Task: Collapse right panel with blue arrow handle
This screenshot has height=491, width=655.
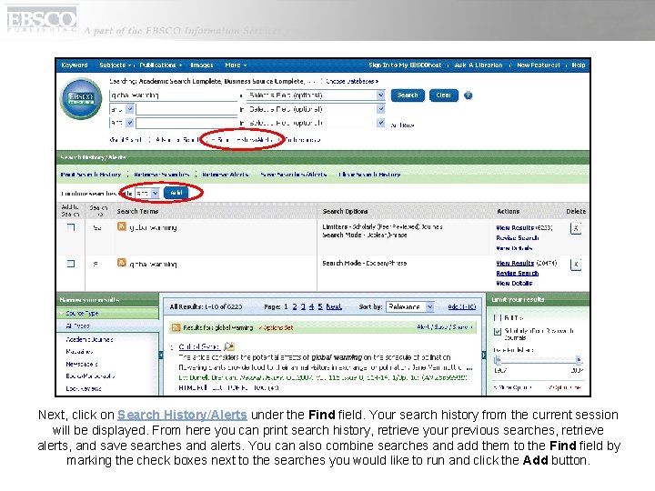Action: [x=484, y=355]
